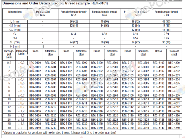Click the L [mm] row label
The image size is (185, 138).
coord(15,22)
